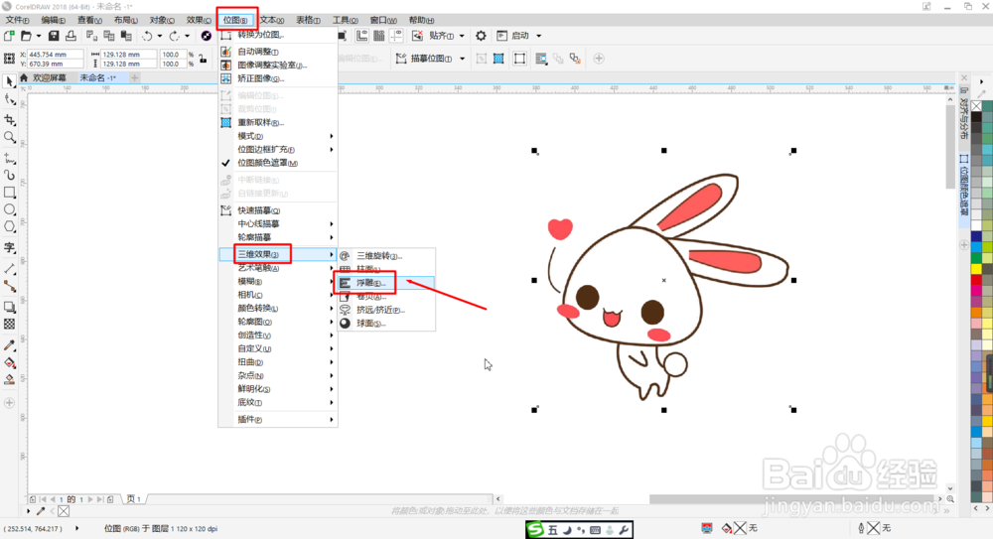Pick the Ellipse tool
The height and width of the screenshot is (539, 993).
coord(10,209)
